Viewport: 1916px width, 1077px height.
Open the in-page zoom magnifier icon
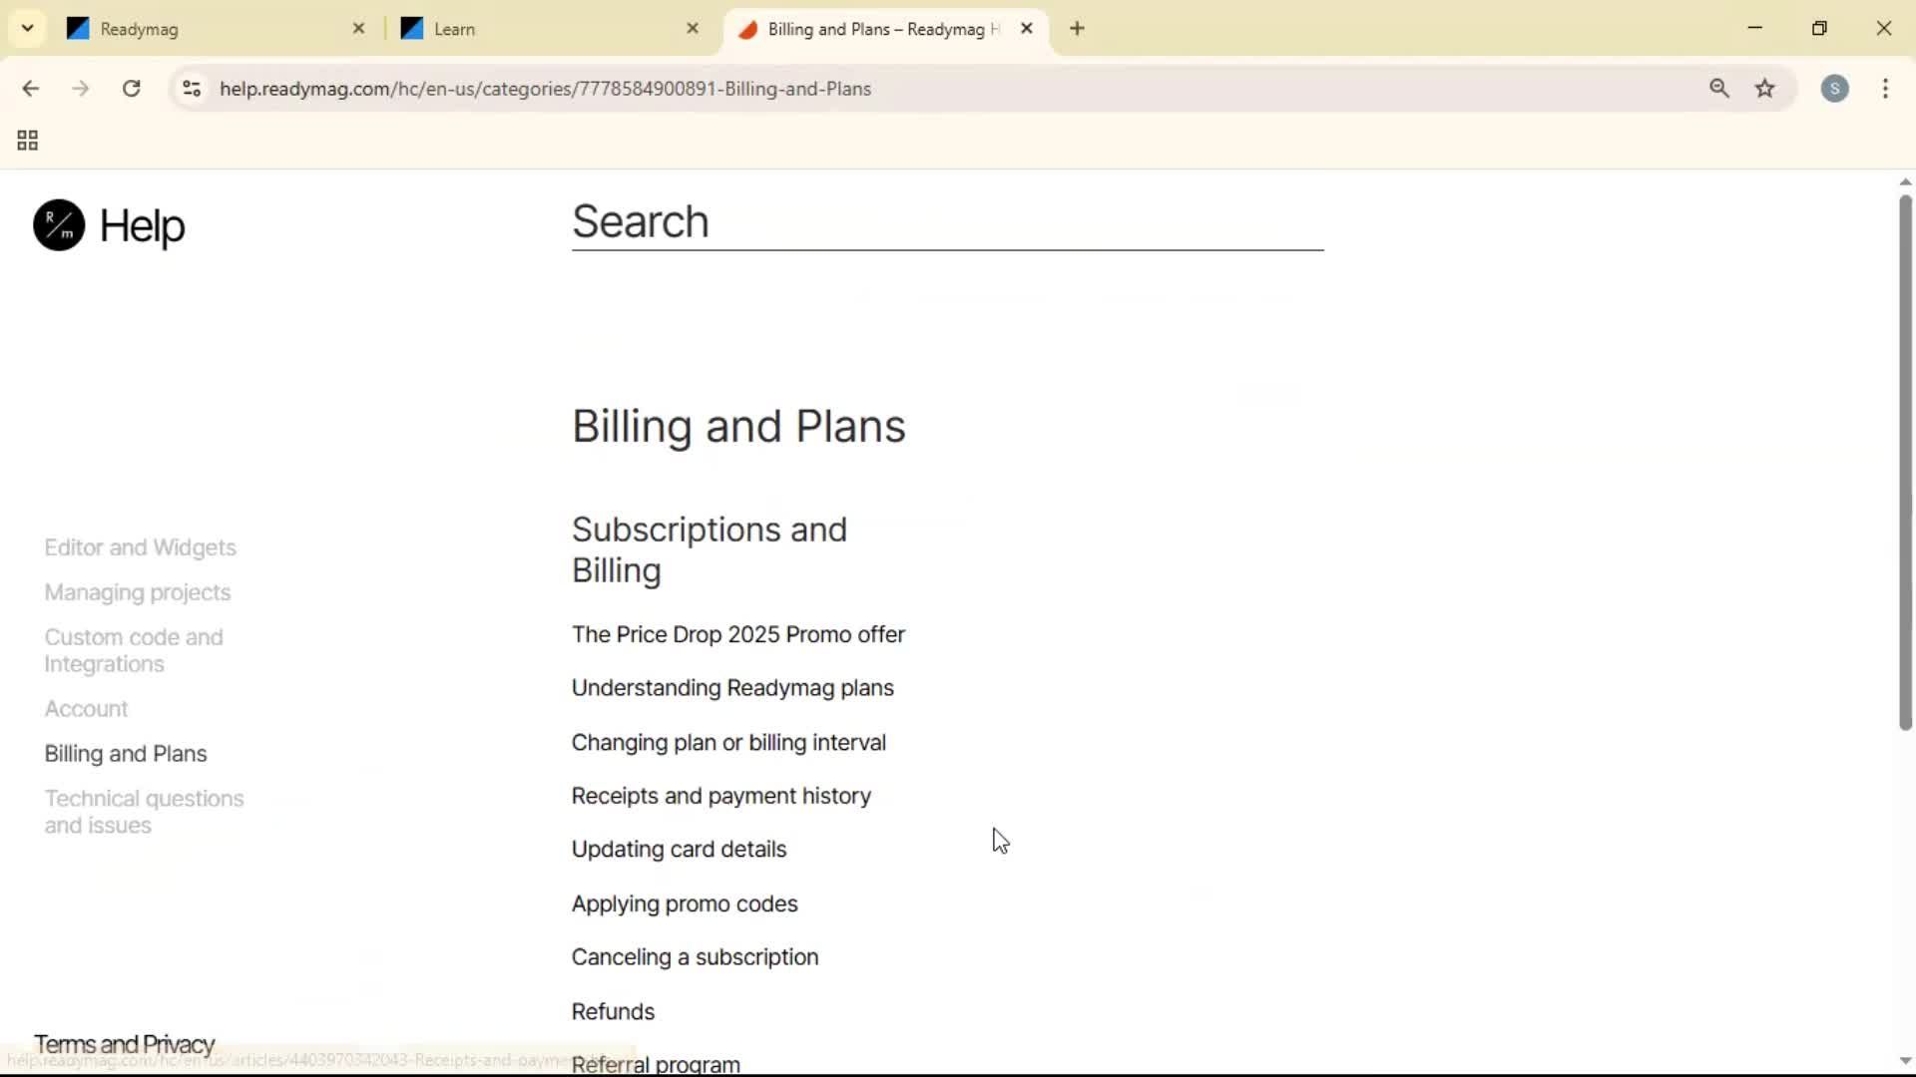point(1719,88)
